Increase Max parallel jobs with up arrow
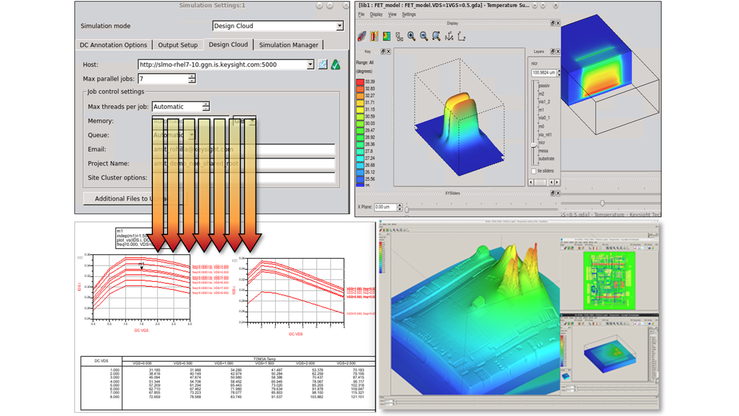Viewport: 739px width, 416px height. tap(192, 76)
